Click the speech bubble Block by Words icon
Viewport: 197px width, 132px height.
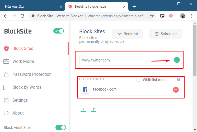pyautogui.click(x=6, y=87)
